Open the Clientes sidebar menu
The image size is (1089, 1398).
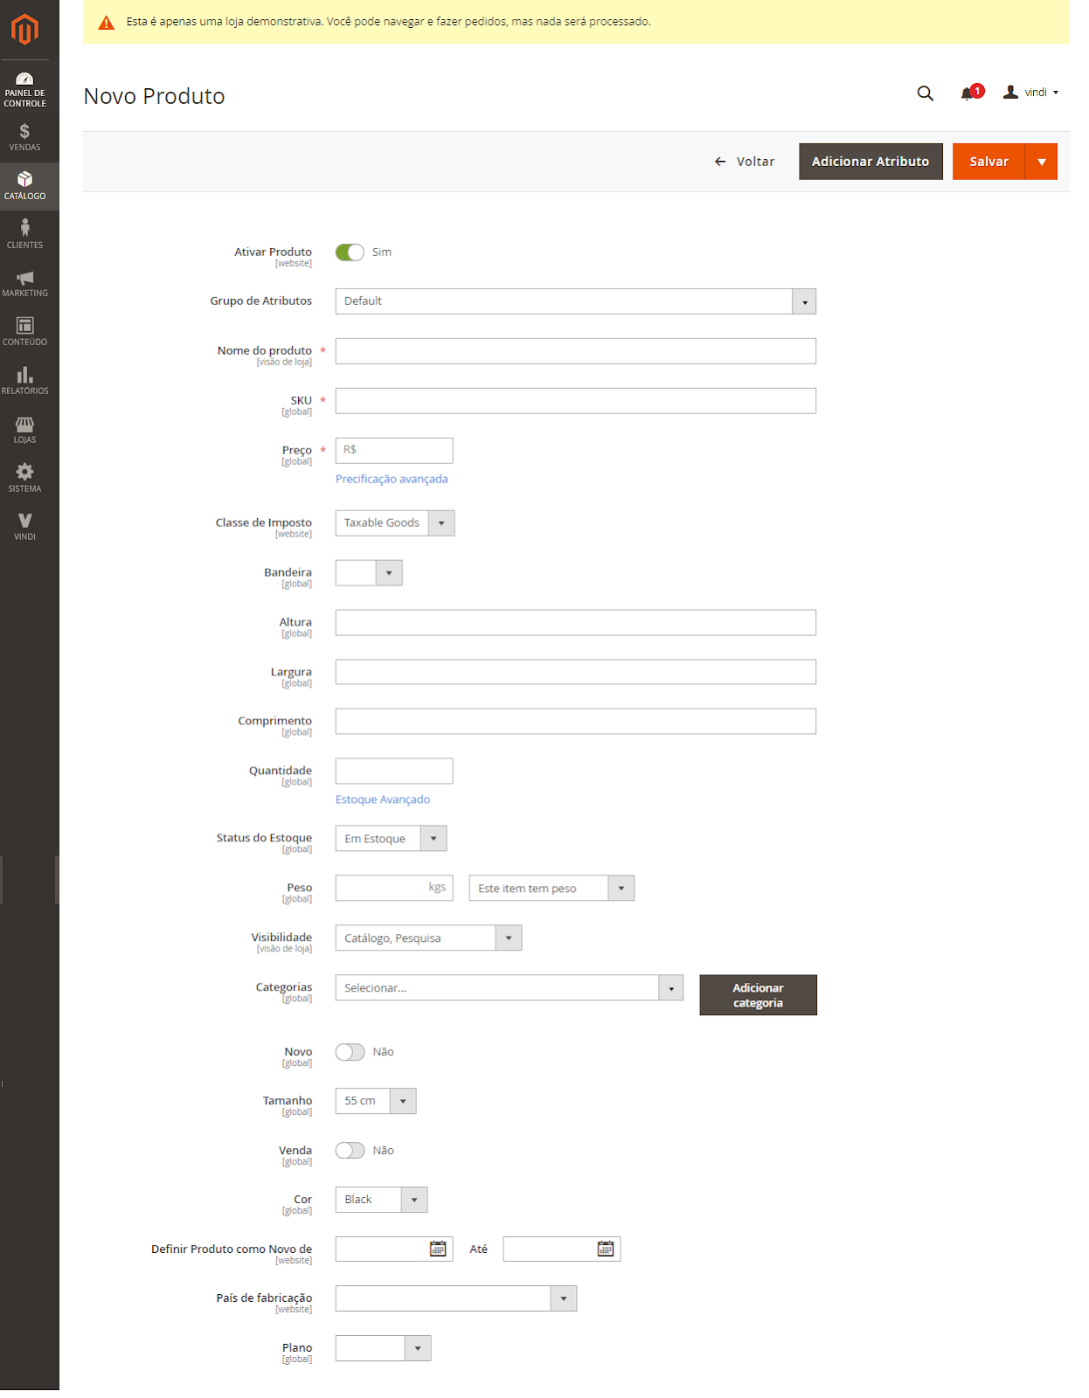pyautogui.click(x=24, y=234)
